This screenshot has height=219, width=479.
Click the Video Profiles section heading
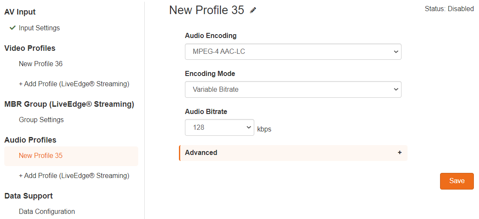(30, 48)
